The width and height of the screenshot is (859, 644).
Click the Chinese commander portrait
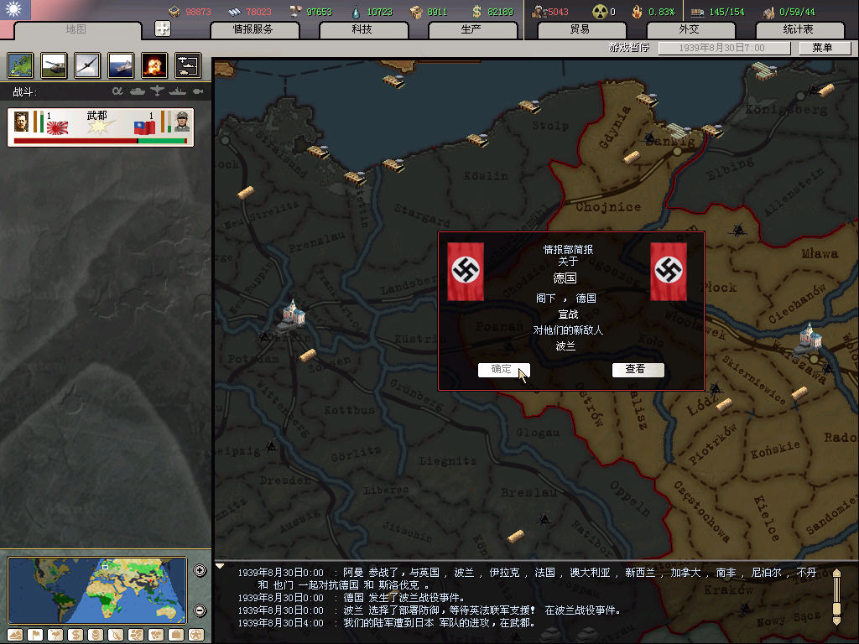pos(182,122)
